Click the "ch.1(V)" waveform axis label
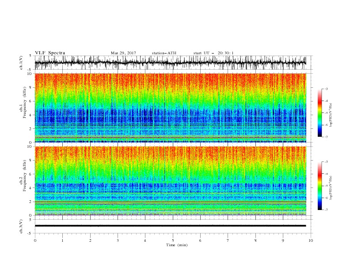The height and width of the screenshot is (270, 350). 21,63
